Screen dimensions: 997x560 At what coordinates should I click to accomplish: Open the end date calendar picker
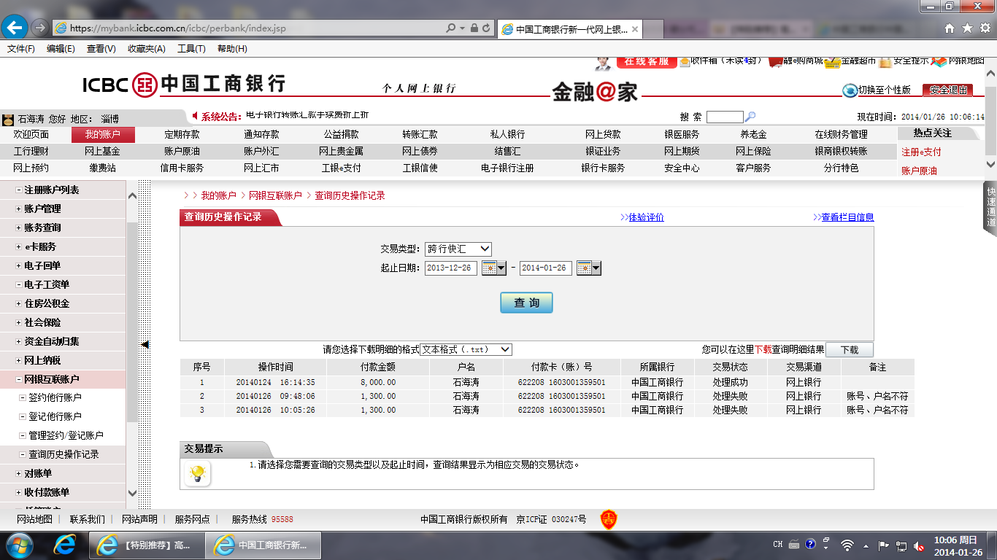click(588, 268)
